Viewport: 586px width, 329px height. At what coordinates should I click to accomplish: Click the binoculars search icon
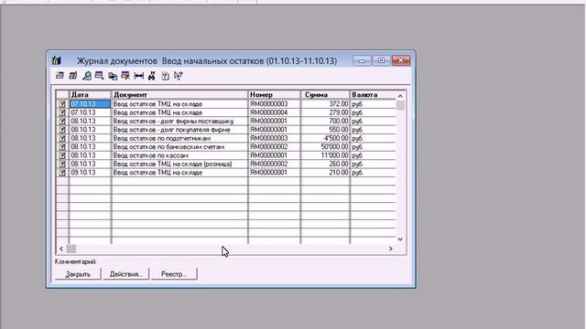coord(151,76)
